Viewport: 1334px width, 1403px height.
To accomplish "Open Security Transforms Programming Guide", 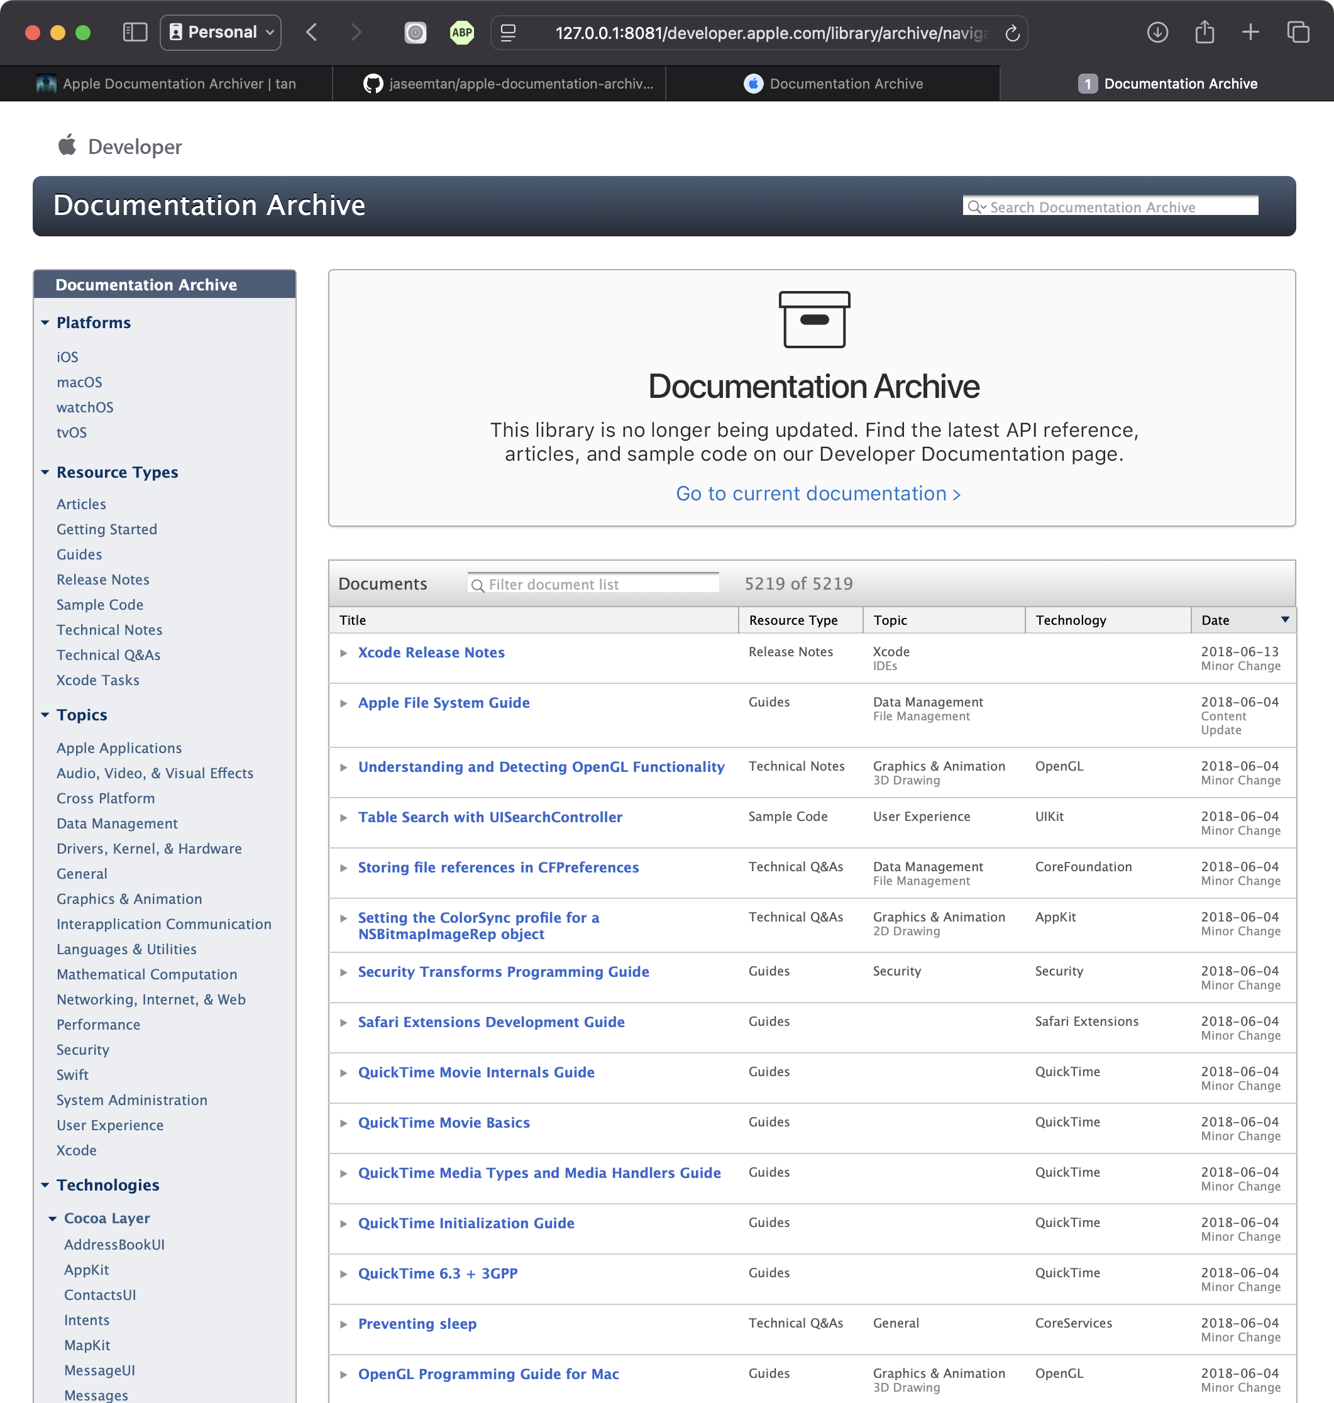I will 504,971.
